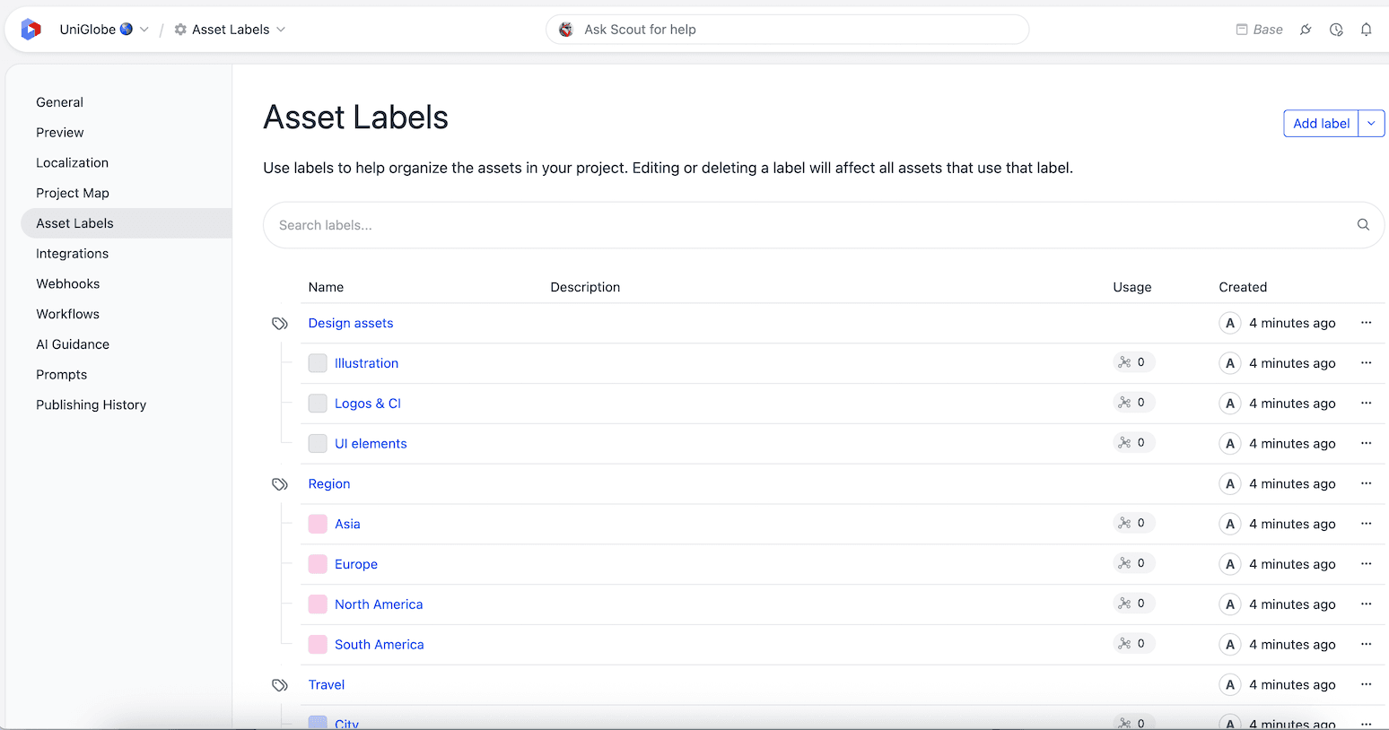Click the search magnifier in the labels search bar

point(1363,224)
